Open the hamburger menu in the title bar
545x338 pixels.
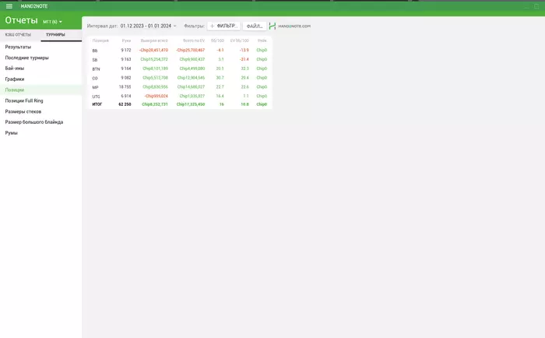9,6
